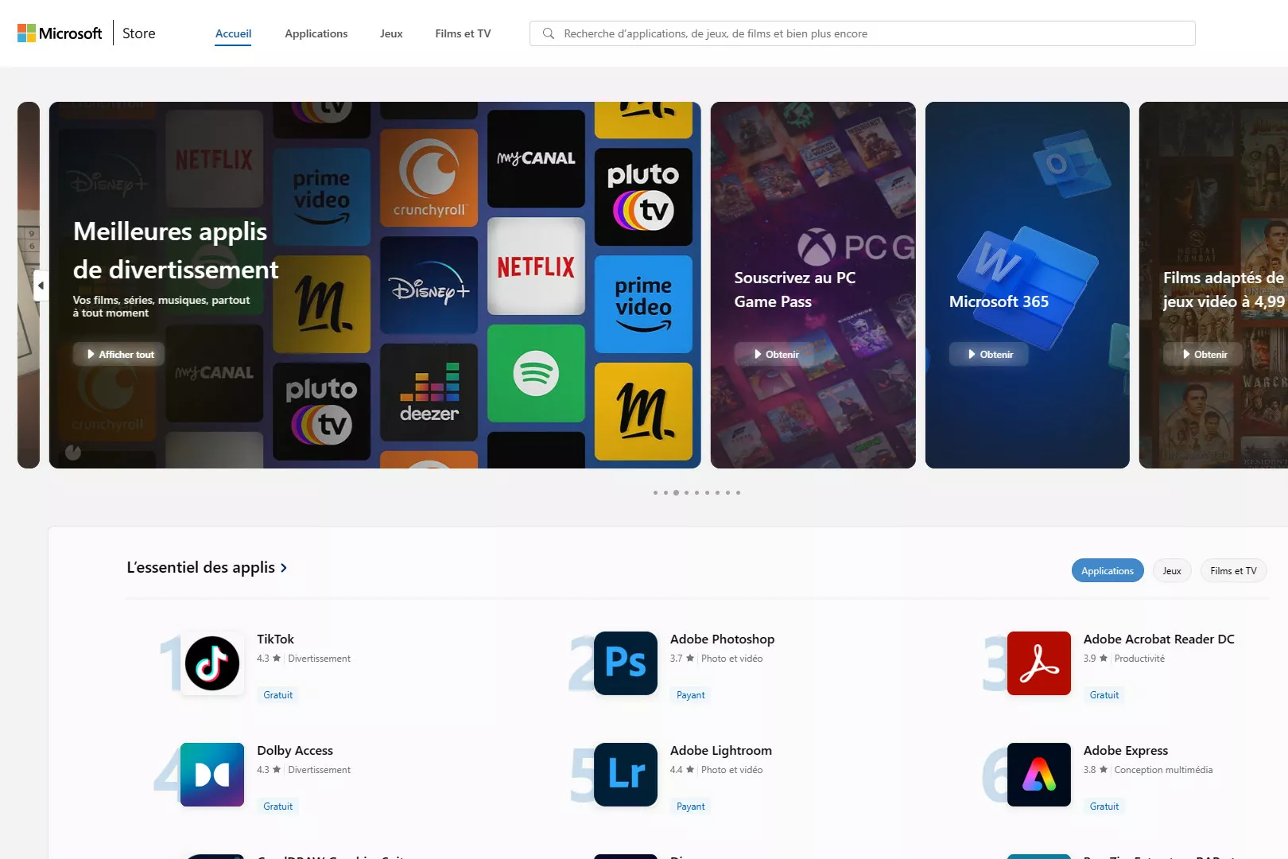Image resolution: width=1288 pixels, height=859 pixels.
Task: Open the TikTok app icon
Action: click(212, 663)
